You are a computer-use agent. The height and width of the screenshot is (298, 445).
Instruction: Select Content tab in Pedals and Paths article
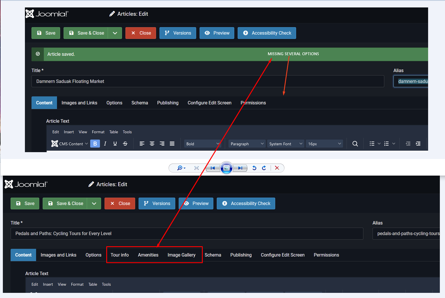click(23, 255)
